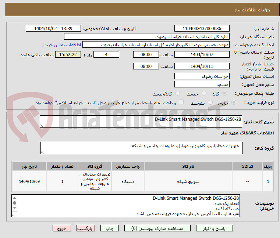
Task: Click 'تعداد / مقدار' column header
Action: point(62,166)
